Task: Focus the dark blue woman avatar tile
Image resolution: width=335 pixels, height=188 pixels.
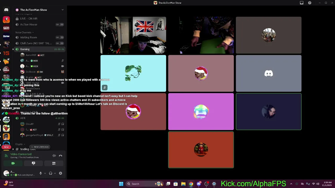Action: click(269, 111)
